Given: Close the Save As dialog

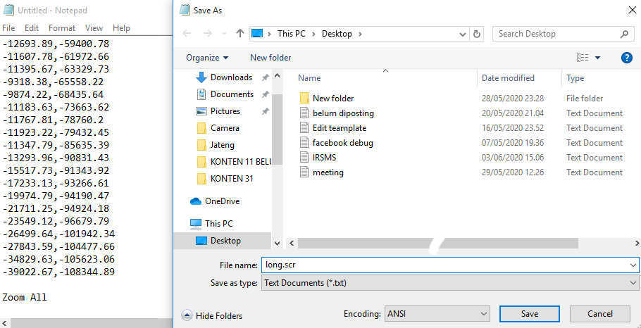Looking at the screenshot, I should click(x=631, y=11).
